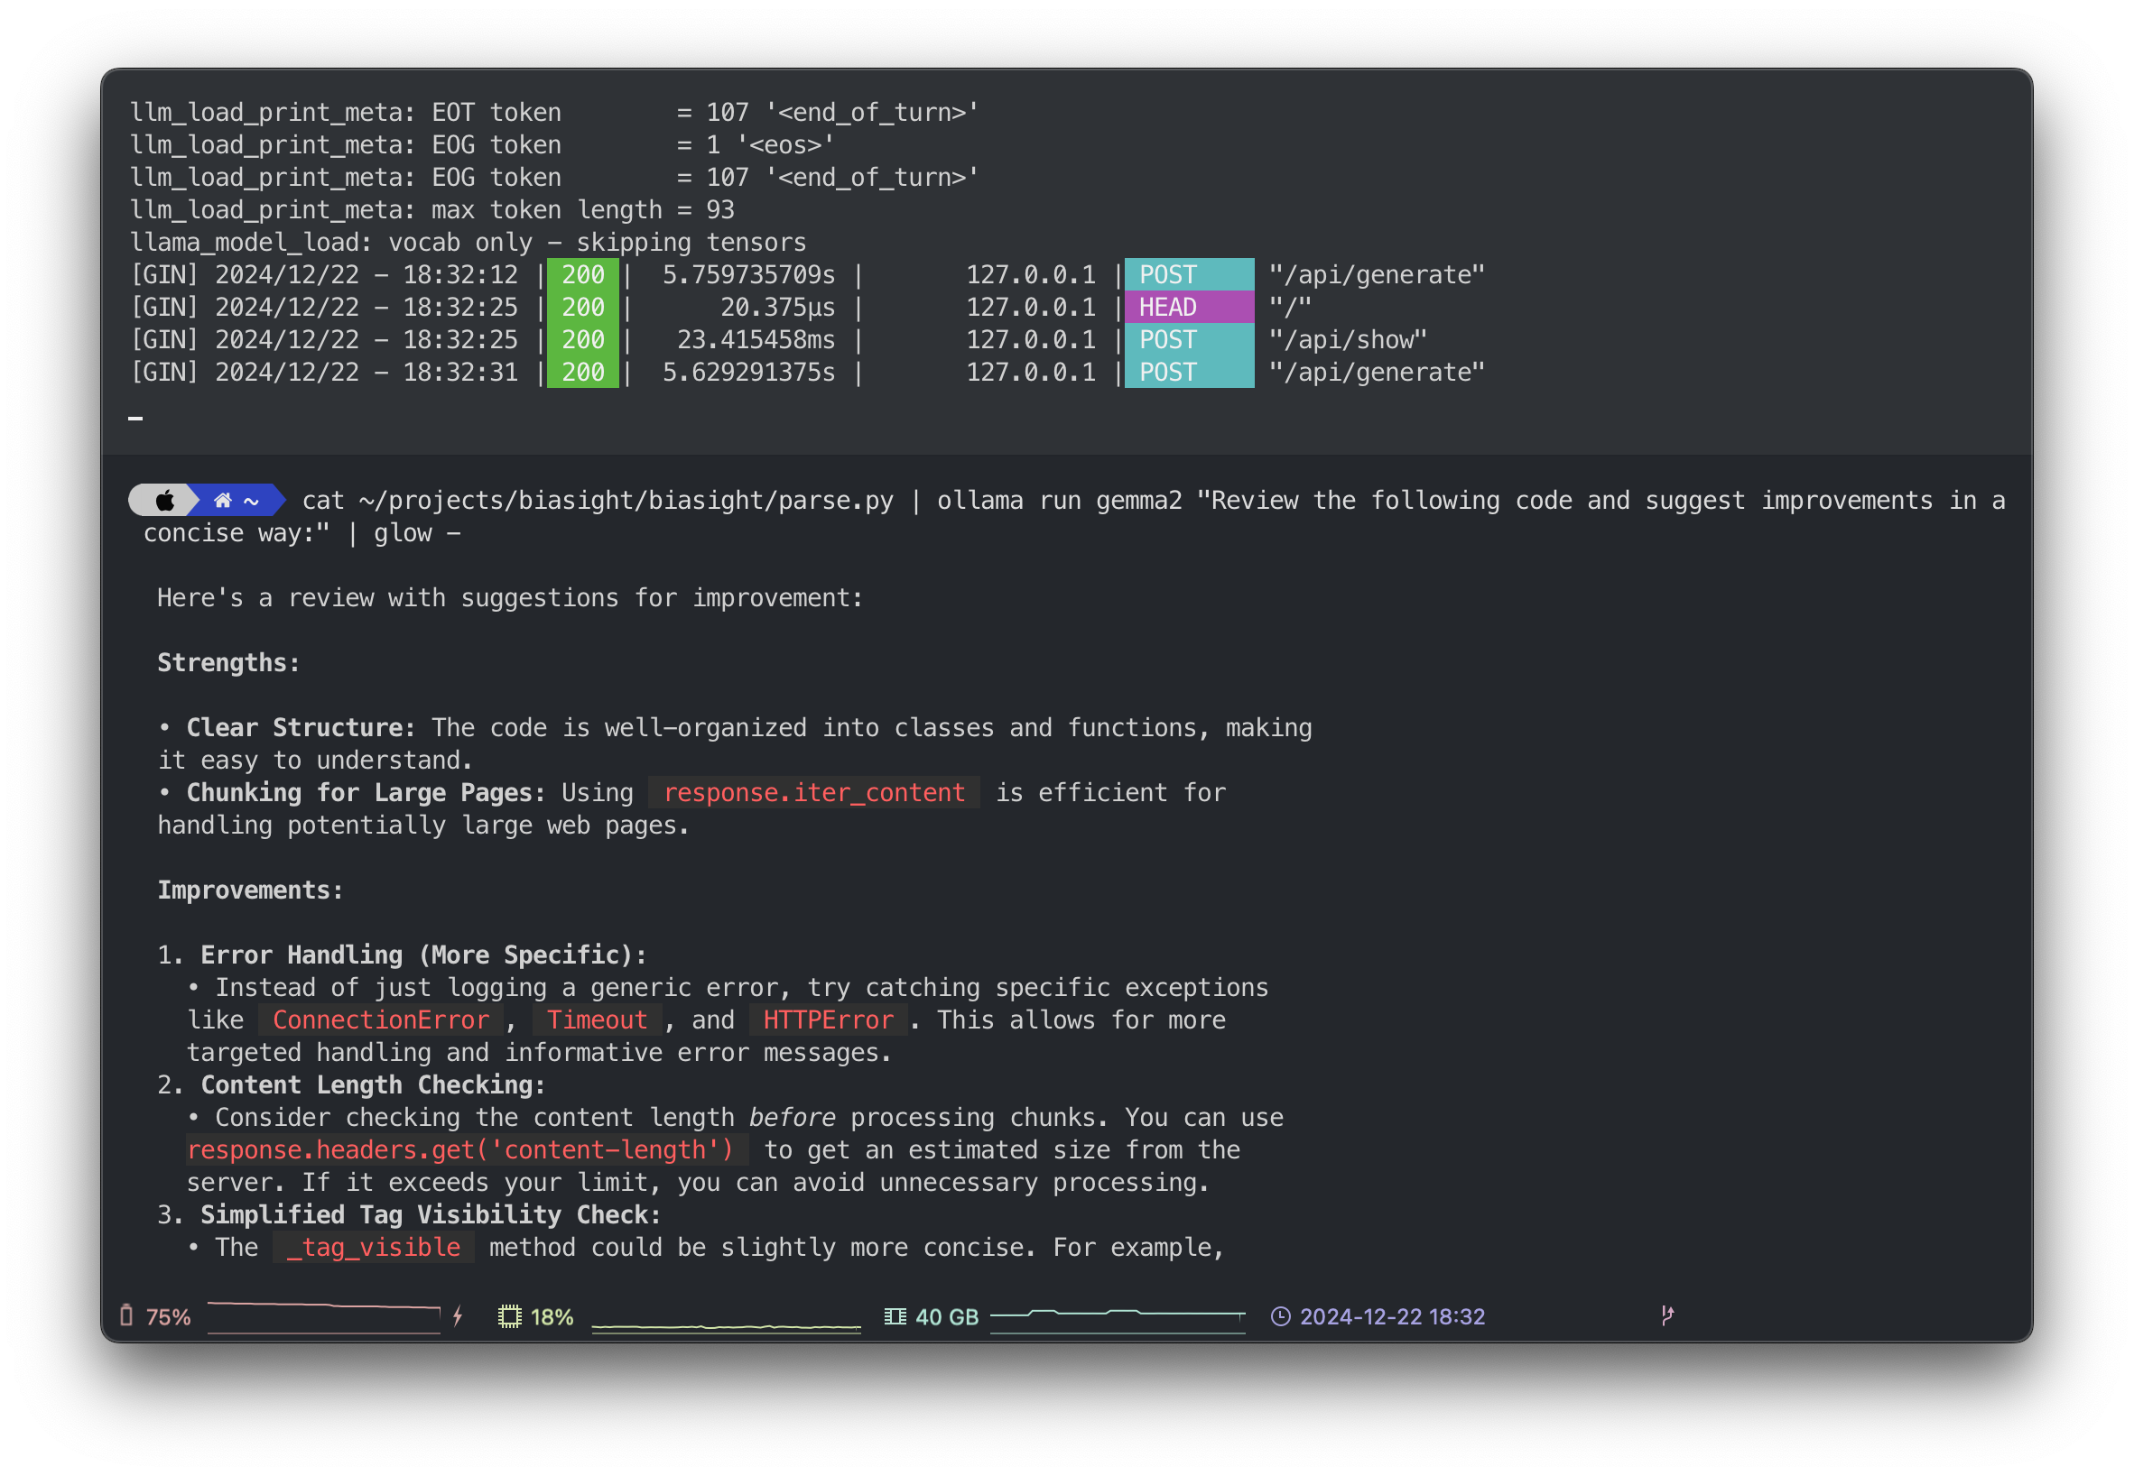Select the home folder icon in the prompt
Image resolution: width=2134 pixels, height=1476 pixels.
pos(221,500)
